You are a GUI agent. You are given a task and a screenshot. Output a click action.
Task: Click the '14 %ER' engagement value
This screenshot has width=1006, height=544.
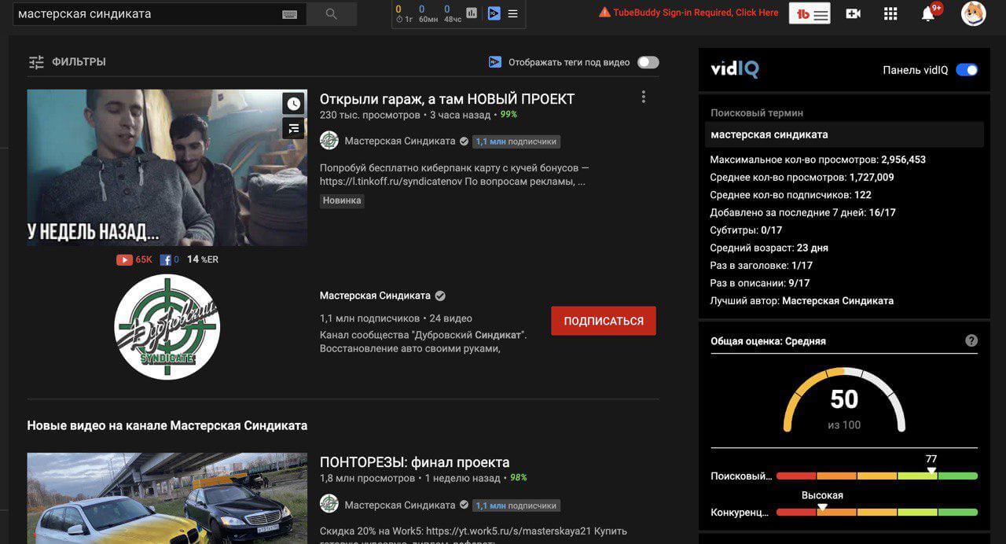coord(203,259)
